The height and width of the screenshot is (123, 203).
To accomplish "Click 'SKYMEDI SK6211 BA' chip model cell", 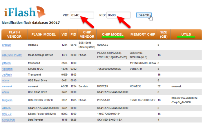I will click(x=110, y=120).
